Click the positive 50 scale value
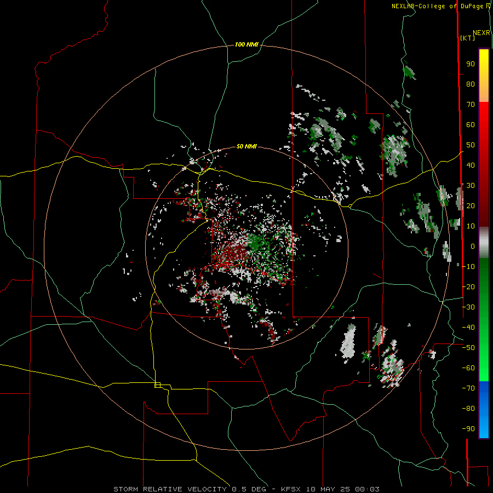The image size is (493, 493). tap(471, 145)
